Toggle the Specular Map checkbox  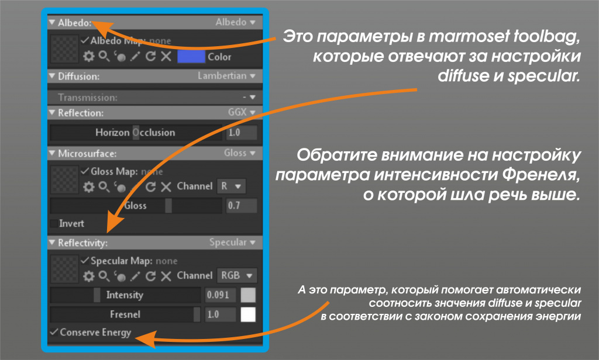(85, 261)
